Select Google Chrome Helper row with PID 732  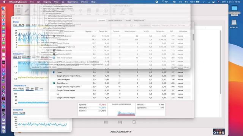click(120, 97)
